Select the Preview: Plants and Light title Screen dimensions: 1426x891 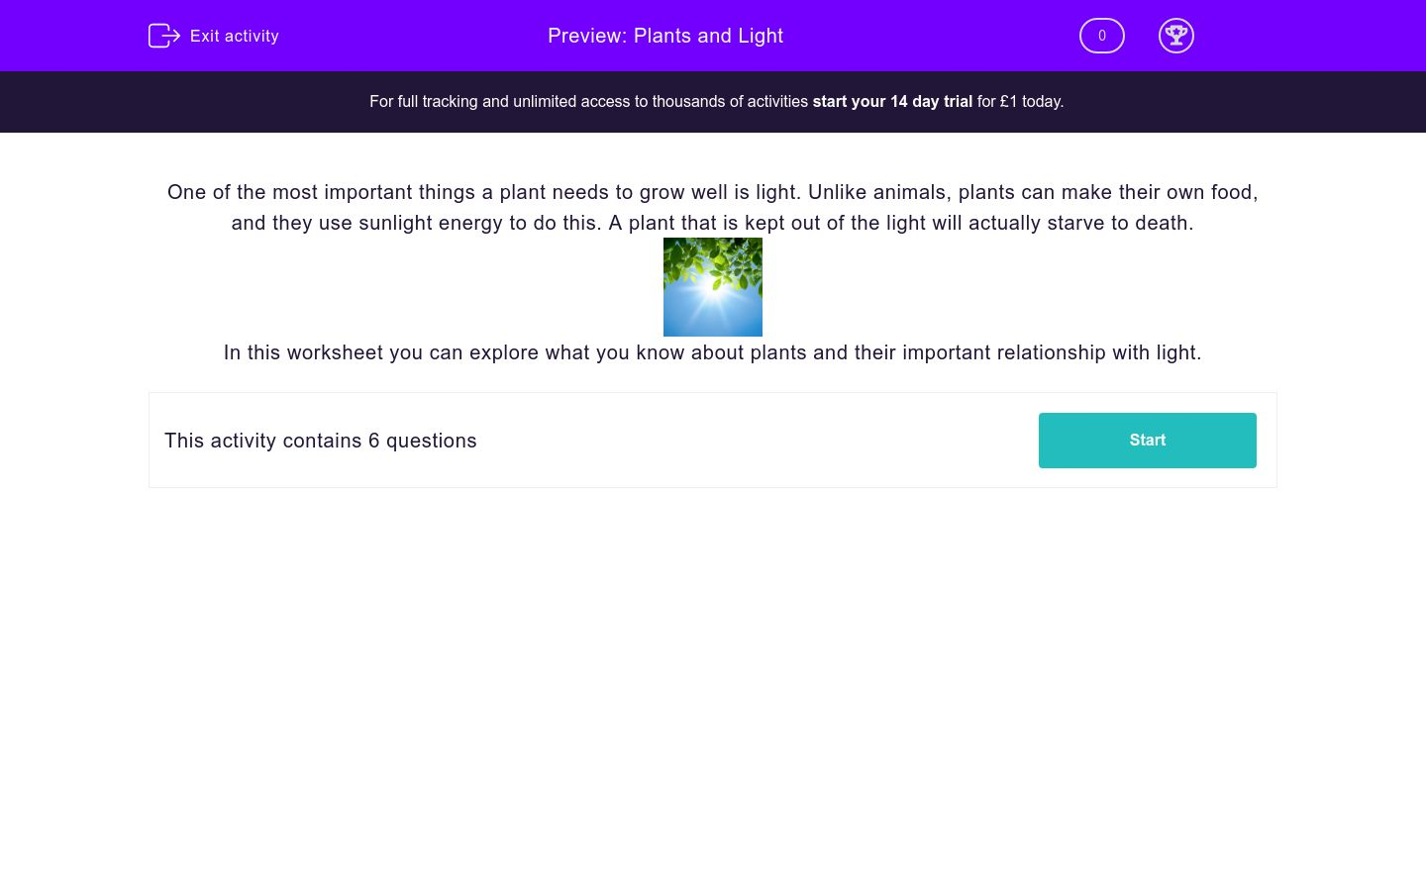point(665,36)
